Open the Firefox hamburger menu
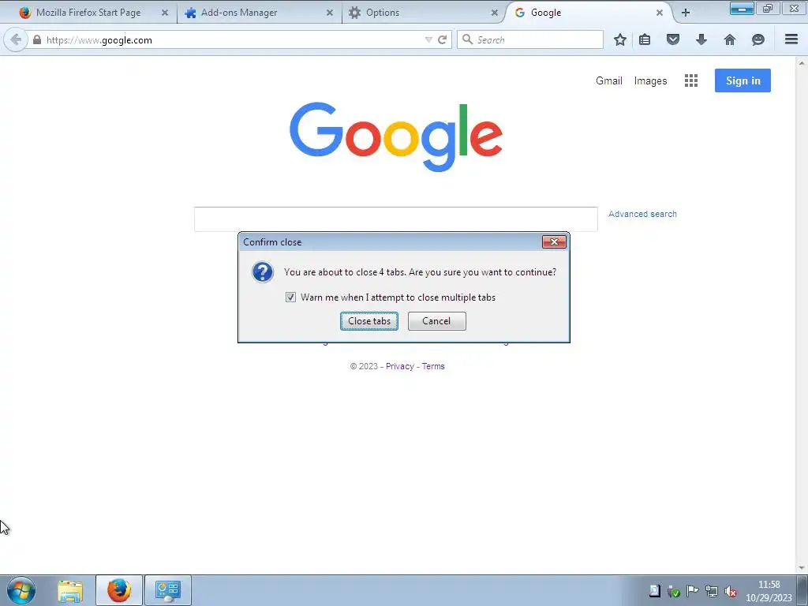The image size is (808, 606). coord(791,39)
